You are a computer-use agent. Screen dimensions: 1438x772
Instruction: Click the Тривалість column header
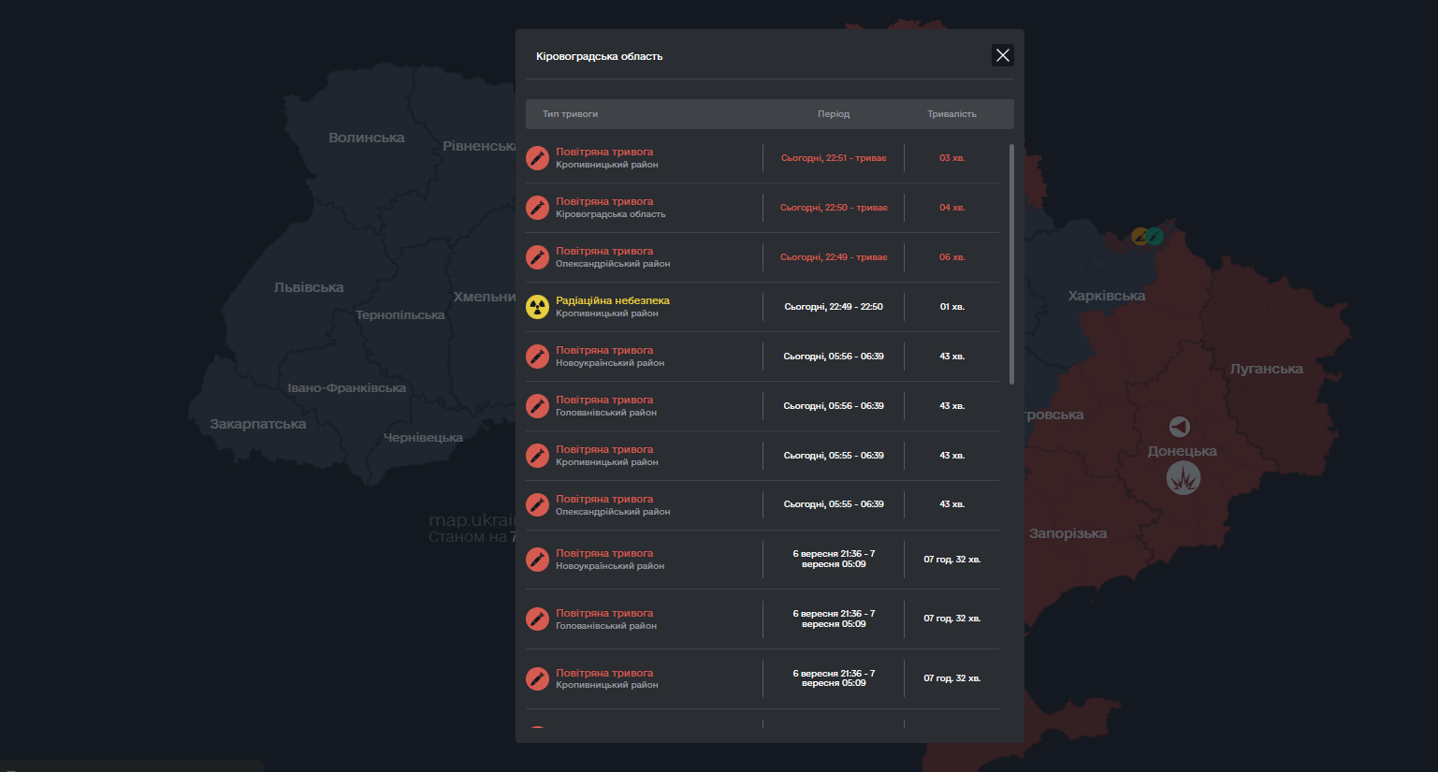[x=951, y=114]
